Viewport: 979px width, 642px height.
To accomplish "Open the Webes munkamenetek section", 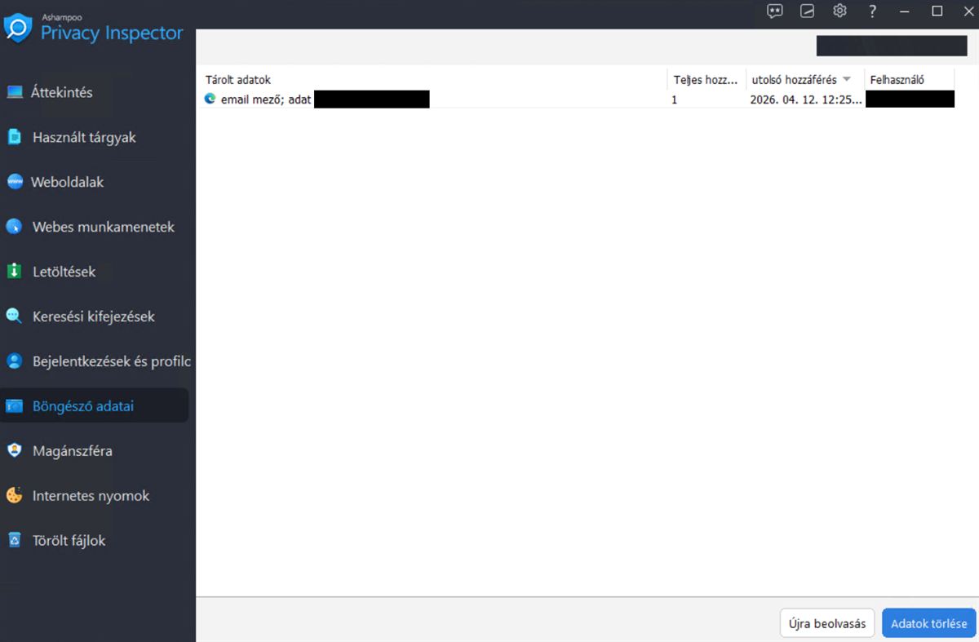I will coord(103,227).
